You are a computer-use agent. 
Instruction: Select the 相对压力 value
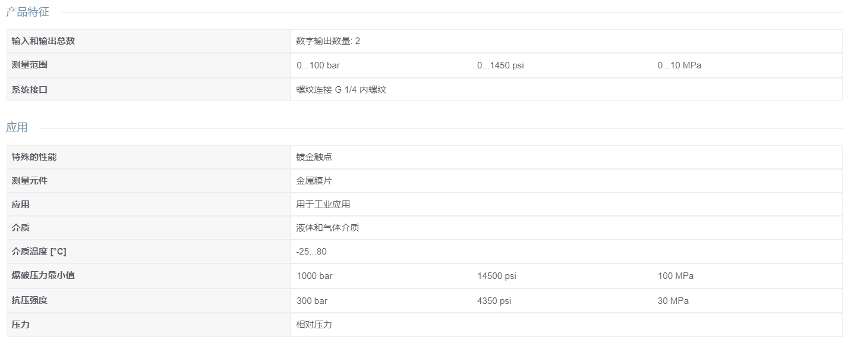[314, 325]
